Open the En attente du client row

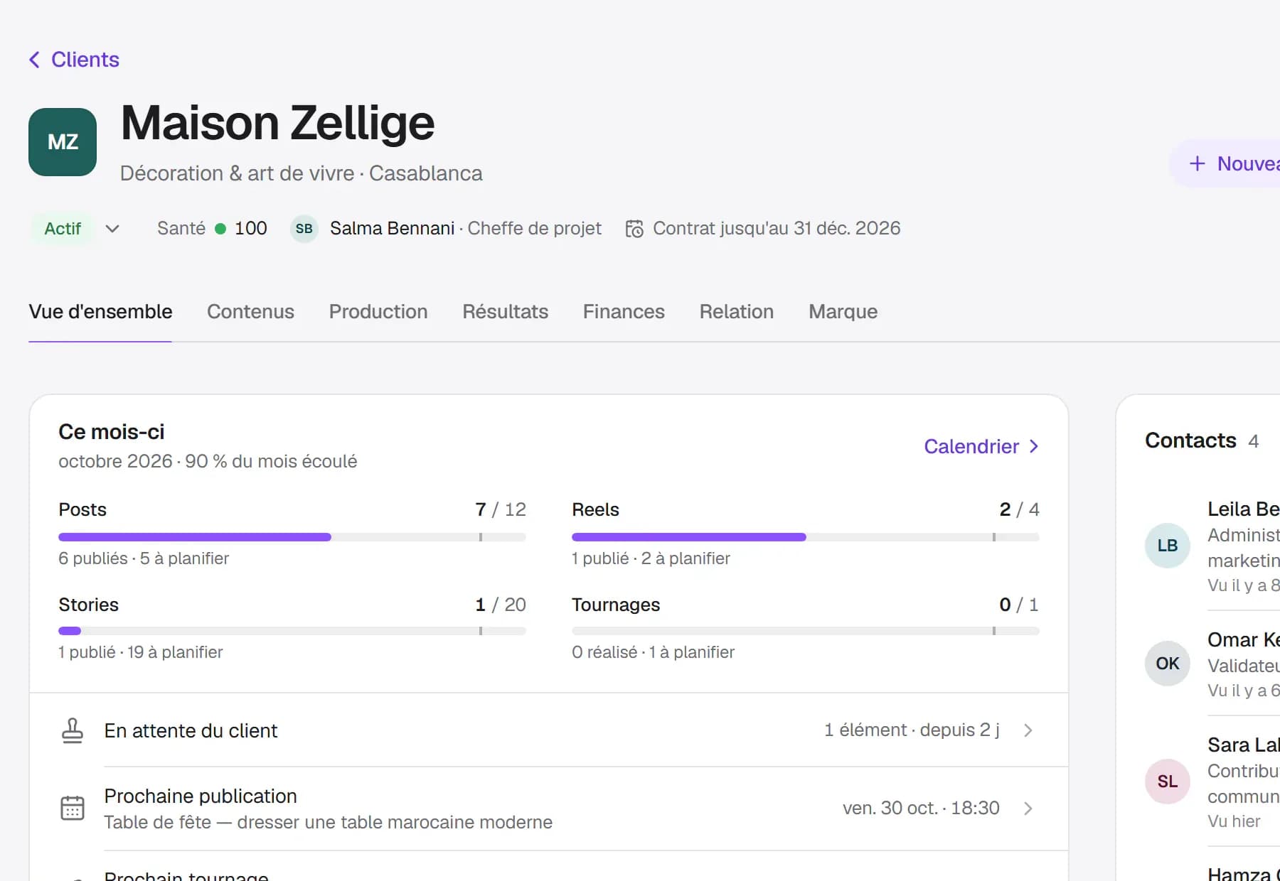[x=549, y=730]
